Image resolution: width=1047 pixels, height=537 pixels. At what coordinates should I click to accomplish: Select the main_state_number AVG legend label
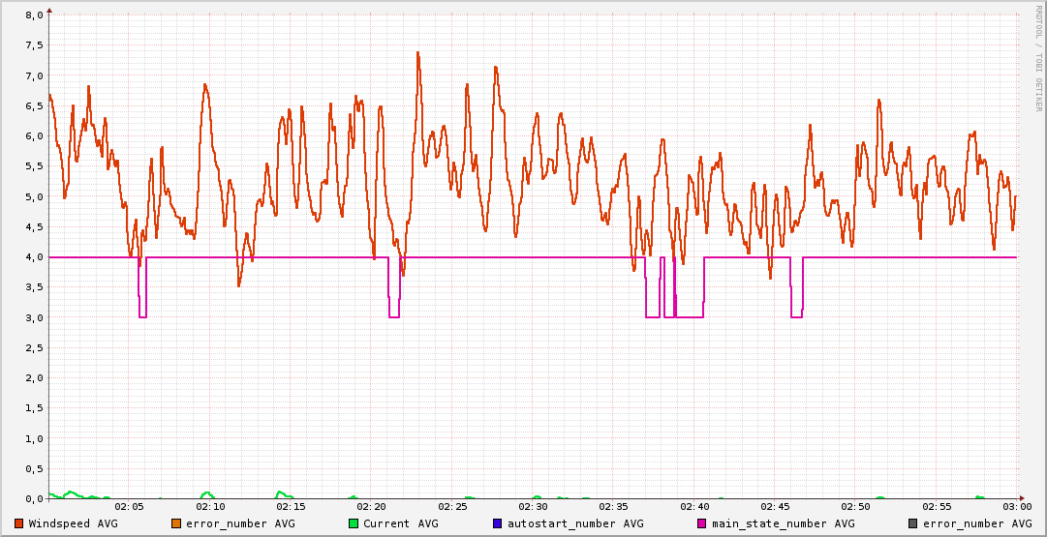(x=784, y=523)
